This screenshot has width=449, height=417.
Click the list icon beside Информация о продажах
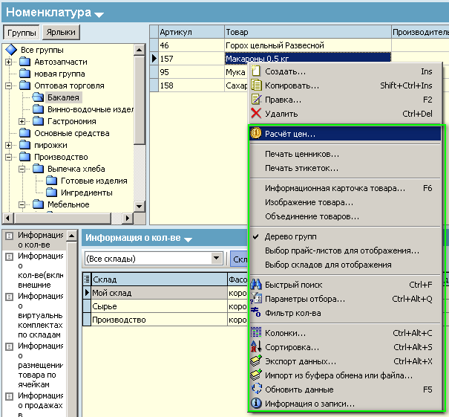pyautogui.click(x=9, y=396)
